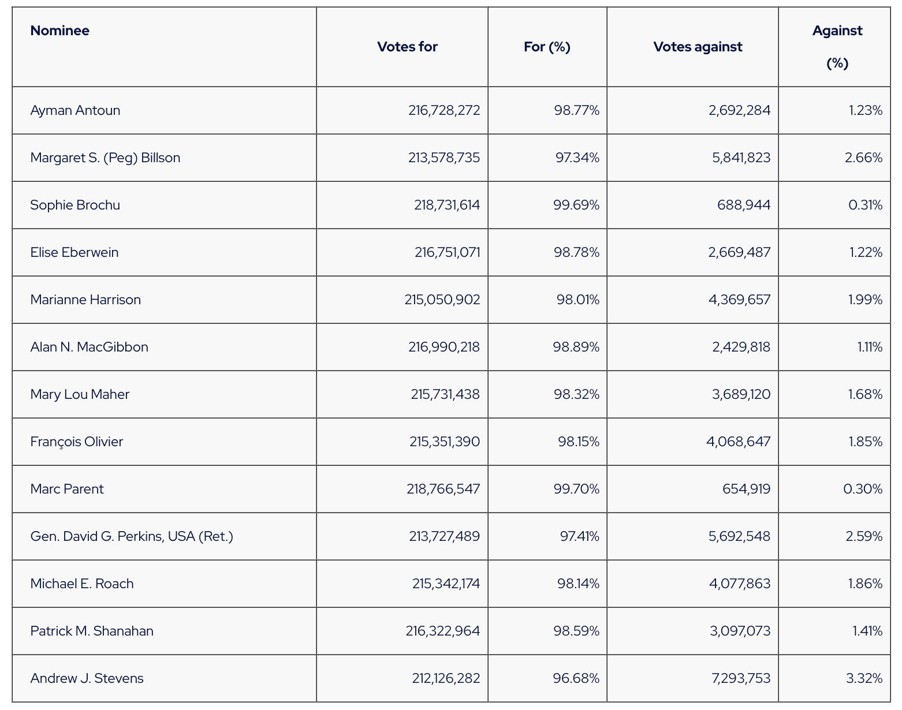Click Alan N. MacGibbon's 1.11% against cell
The image size is (902, 710).
(870, 347)
